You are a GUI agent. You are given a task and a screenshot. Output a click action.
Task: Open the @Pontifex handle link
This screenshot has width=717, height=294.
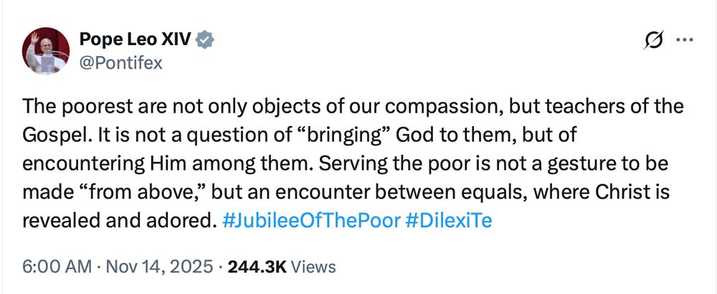tap(121, 62)
